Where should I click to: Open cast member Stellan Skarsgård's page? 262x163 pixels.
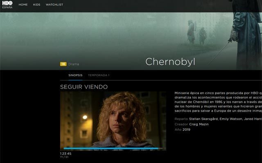point(203,119)
